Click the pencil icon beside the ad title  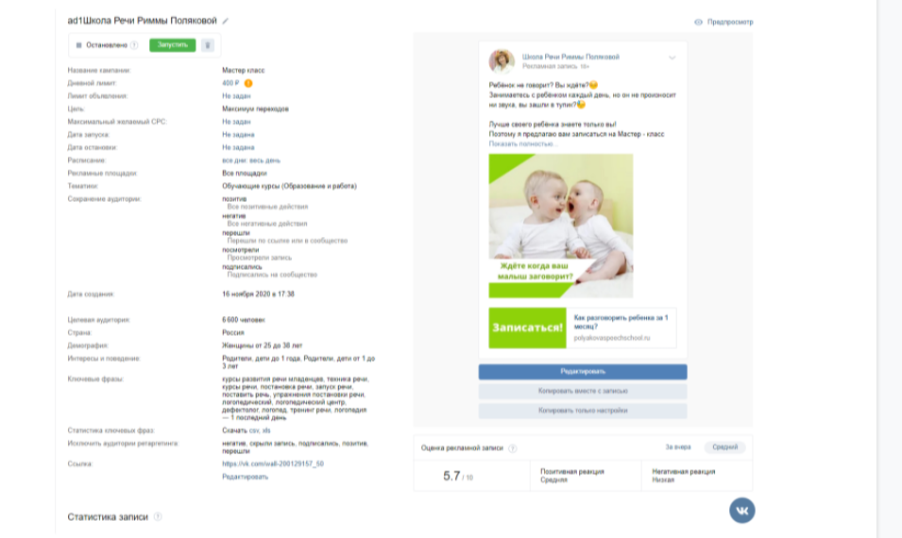(226, 22)
